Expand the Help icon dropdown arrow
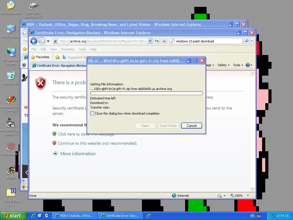 251,65
